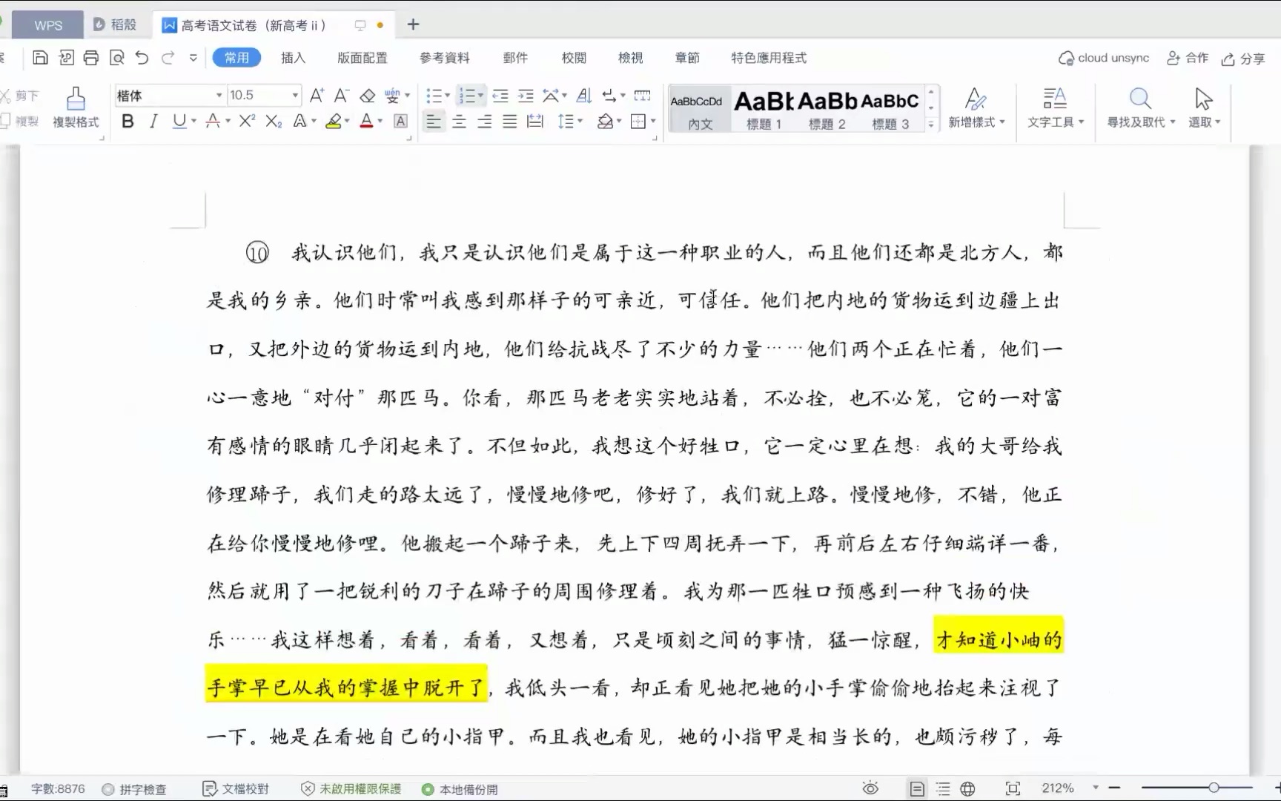Increase paragraph indent
Screen dimensions: 1281x801
point(526,96)
